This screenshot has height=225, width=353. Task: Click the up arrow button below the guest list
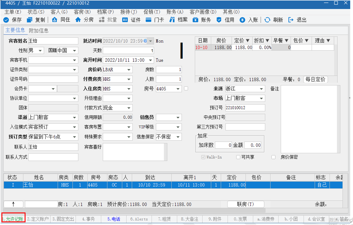13,204
